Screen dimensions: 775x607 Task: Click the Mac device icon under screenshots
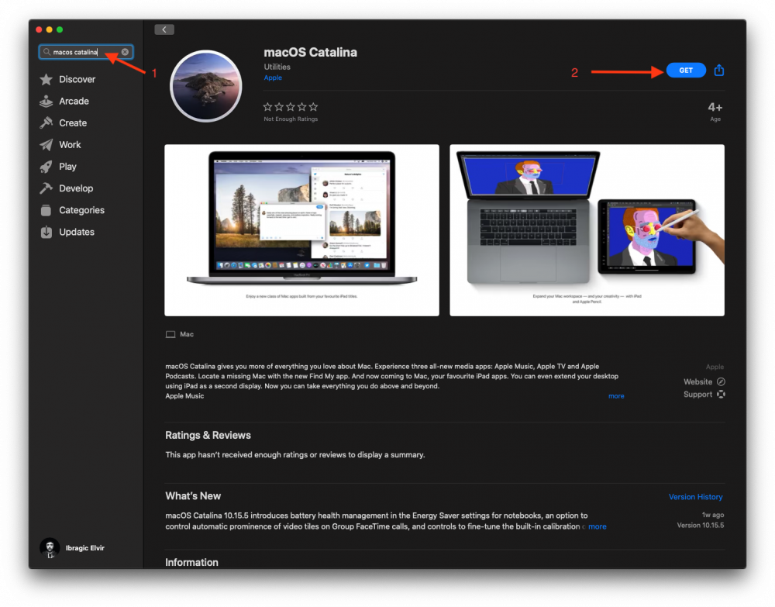pos(170,335)
